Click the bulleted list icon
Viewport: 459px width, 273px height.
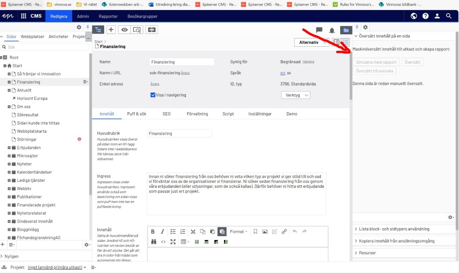[x=173, y=232]
